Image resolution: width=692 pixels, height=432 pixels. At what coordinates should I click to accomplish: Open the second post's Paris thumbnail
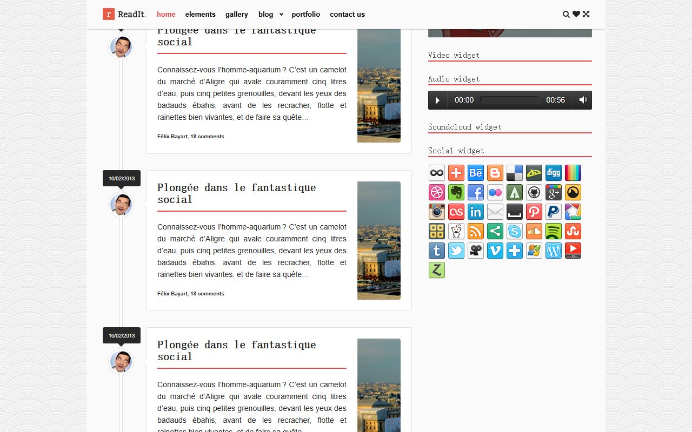point(379,240)
